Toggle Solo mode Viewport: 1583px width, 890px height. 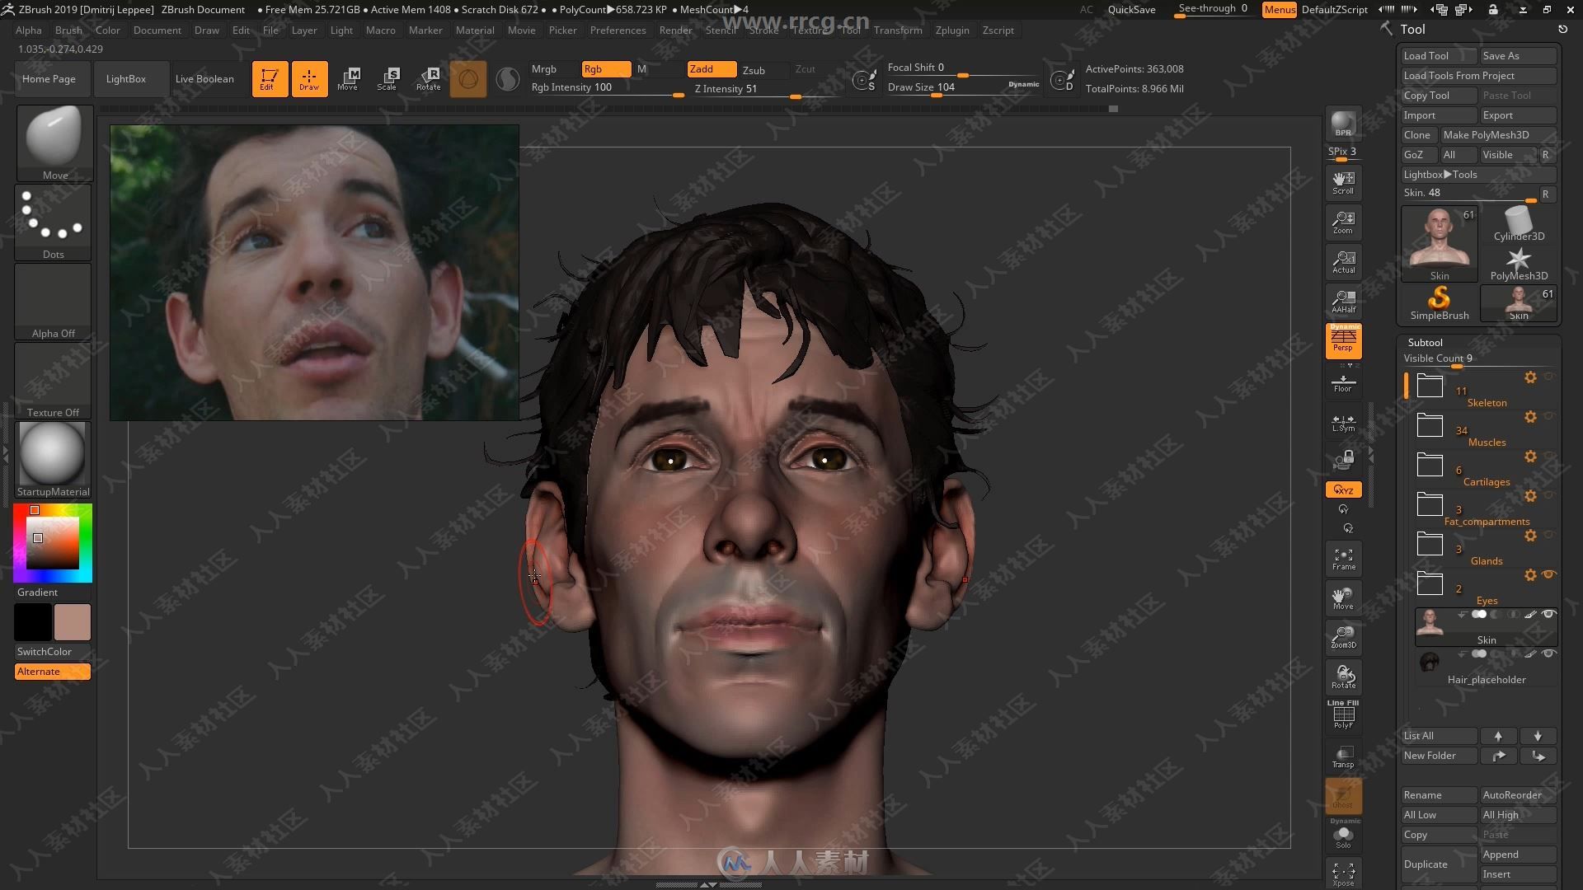1343,836
